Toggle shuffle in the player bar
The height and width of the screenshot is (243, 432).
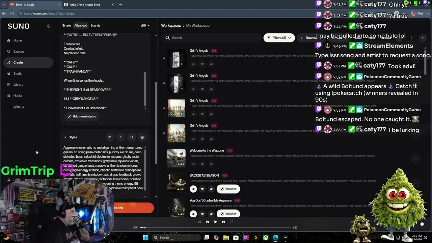click(x=199, y=222)
